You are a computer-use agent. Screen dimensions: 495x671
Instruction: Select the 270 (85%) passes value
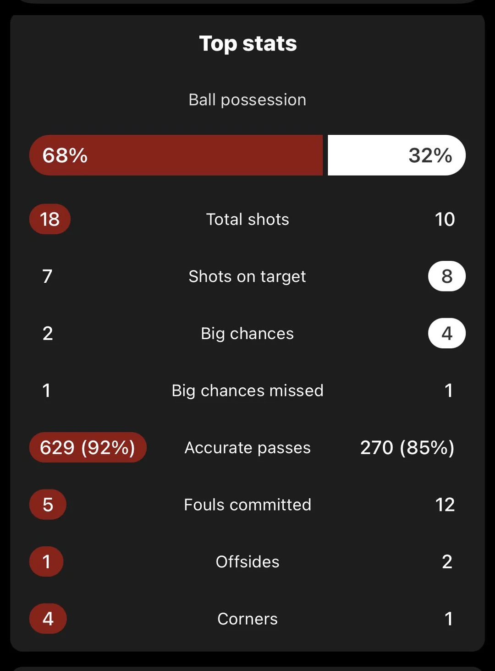point(407,448)
